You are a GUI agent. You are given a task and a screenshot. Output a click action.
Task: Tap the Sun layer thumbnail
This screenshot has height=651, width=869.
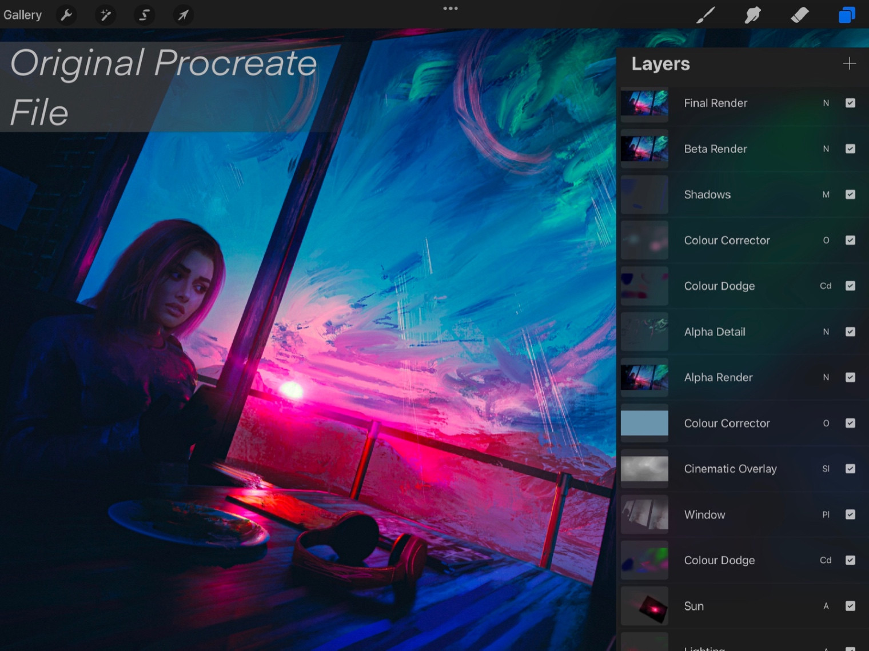644,606
